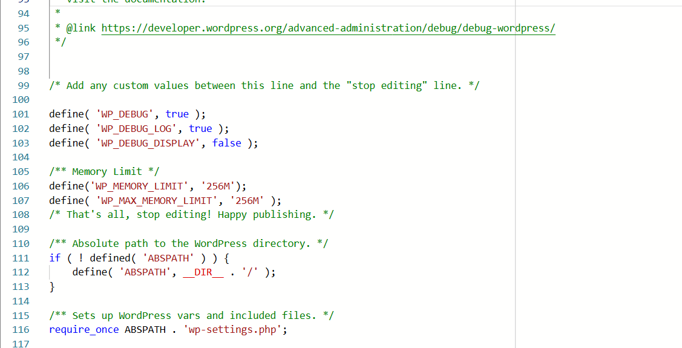Click the 'Absolute path to the WordPress directory' comment

pyautogui.click(x=189, y=243)
